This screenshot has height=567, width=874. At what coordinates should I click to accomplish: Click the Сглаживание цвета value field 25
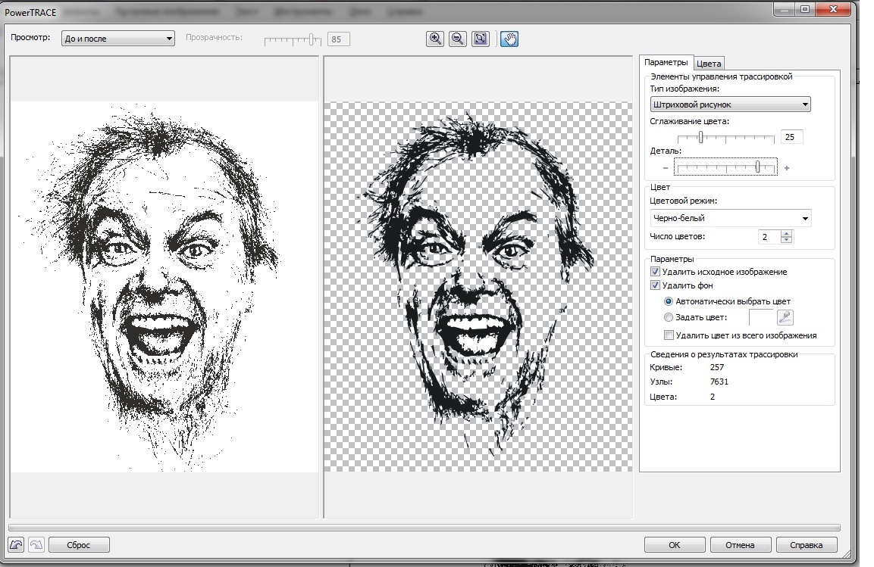coord(791,137)
